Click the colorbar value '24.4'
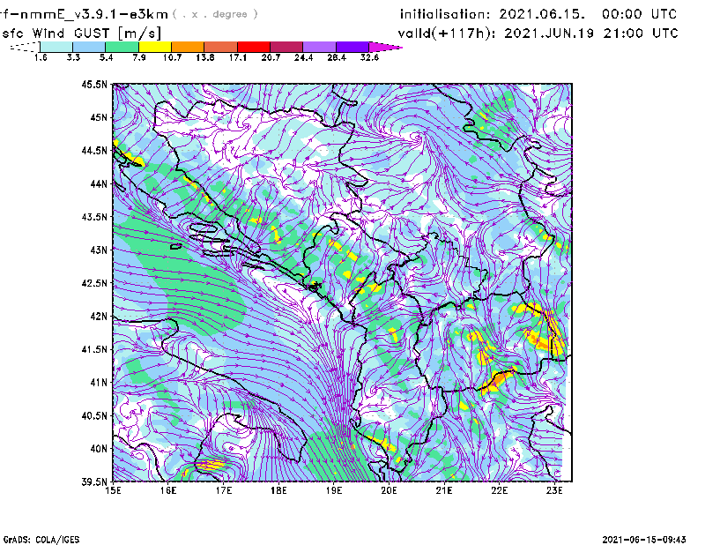705x545 pixels. [x=303, y=57]
